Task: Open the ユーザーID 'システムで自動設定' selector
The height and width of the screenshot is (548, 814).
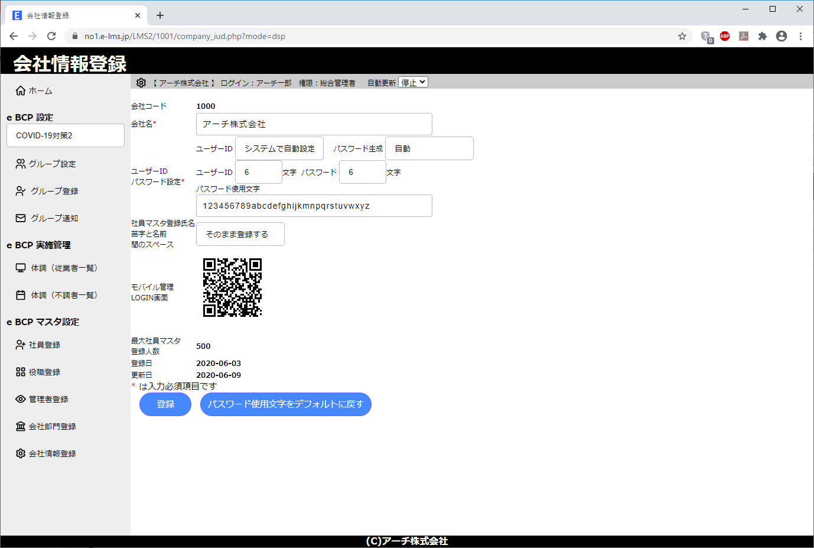Action: point(279,148)
